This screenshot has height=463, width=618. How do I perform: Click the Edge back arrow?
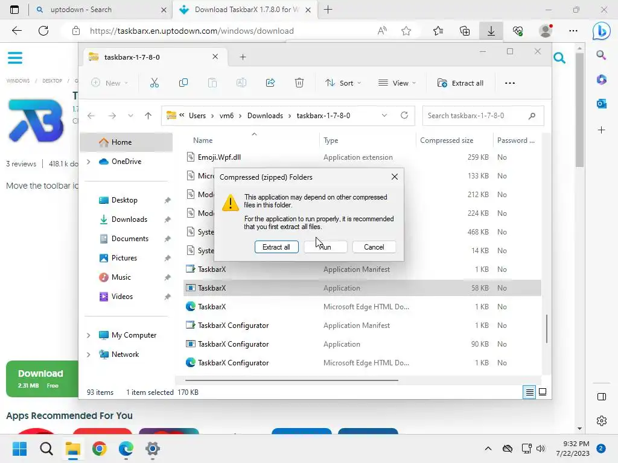(x=17, y=31)
